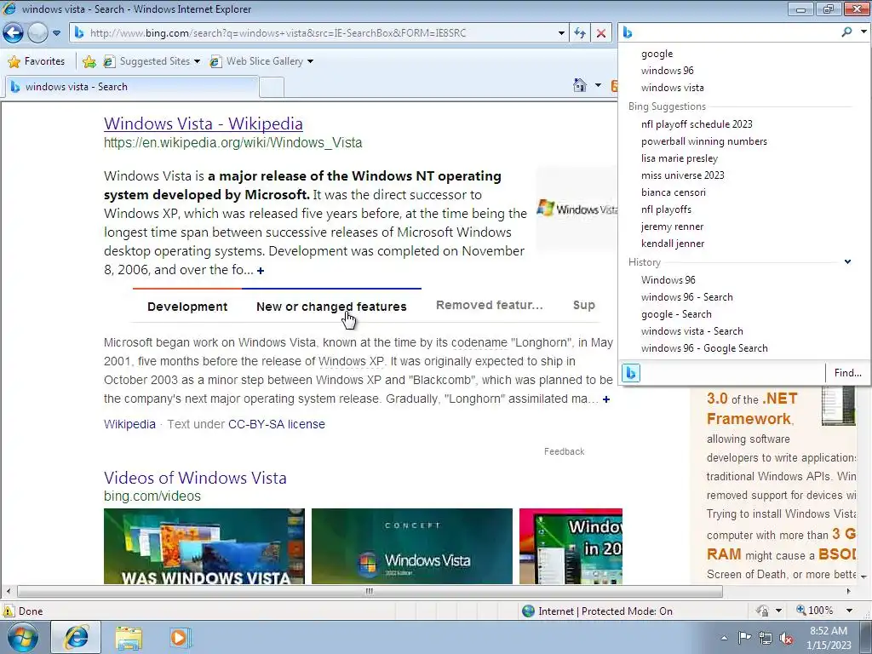Click Internet Protected Mode zone indicator
This screenshot has width=872, height=654.
pyautogui.click(x=598, y=611)
